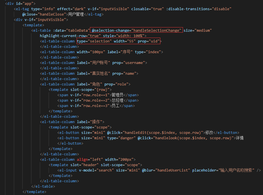Click the handleEdit click handler
263x195 pixels.
(155, 132)
